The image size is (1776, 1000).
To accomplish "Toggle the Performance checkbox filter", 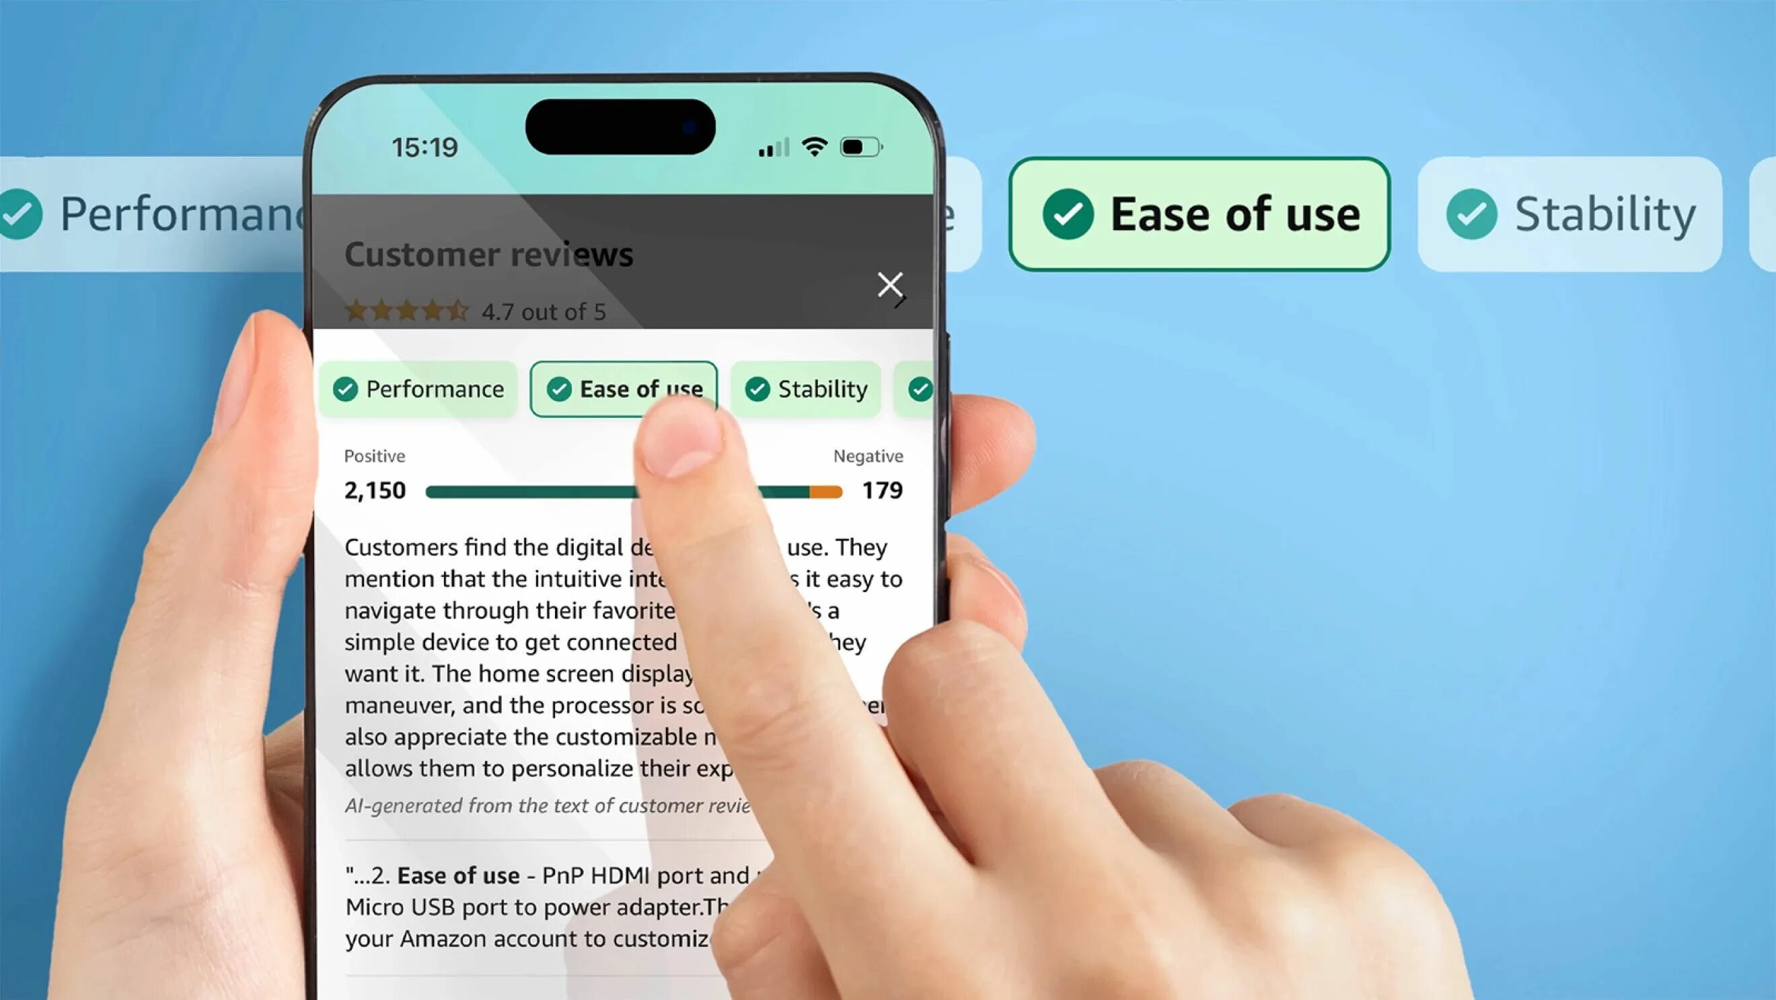I will [x=421, y=388].
